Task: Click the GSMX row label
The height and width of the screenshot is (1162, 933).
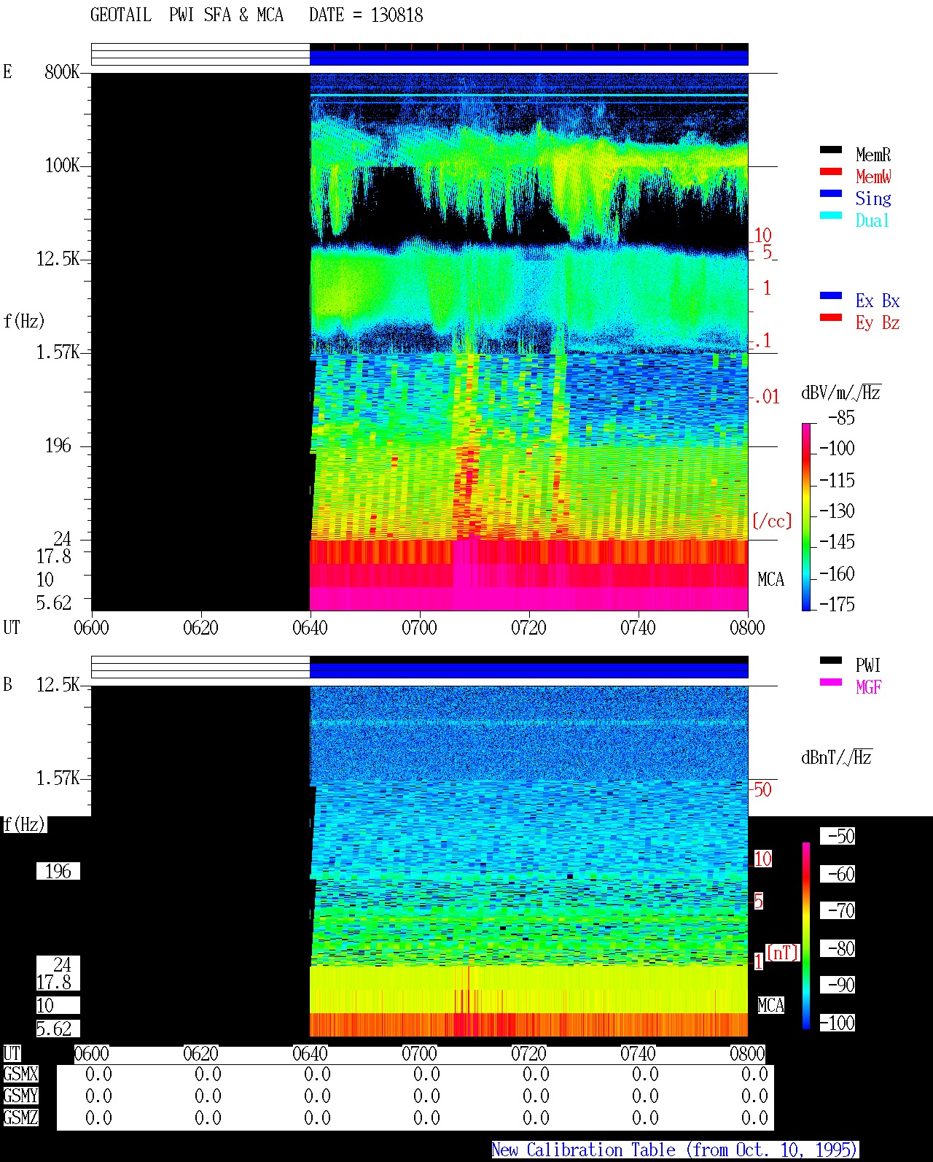Action: pyautogui.click(x=20, y=1074)
